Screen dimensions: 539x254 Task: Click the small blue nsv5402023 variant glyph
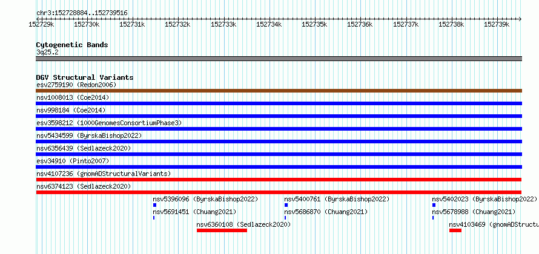(434, 205)
